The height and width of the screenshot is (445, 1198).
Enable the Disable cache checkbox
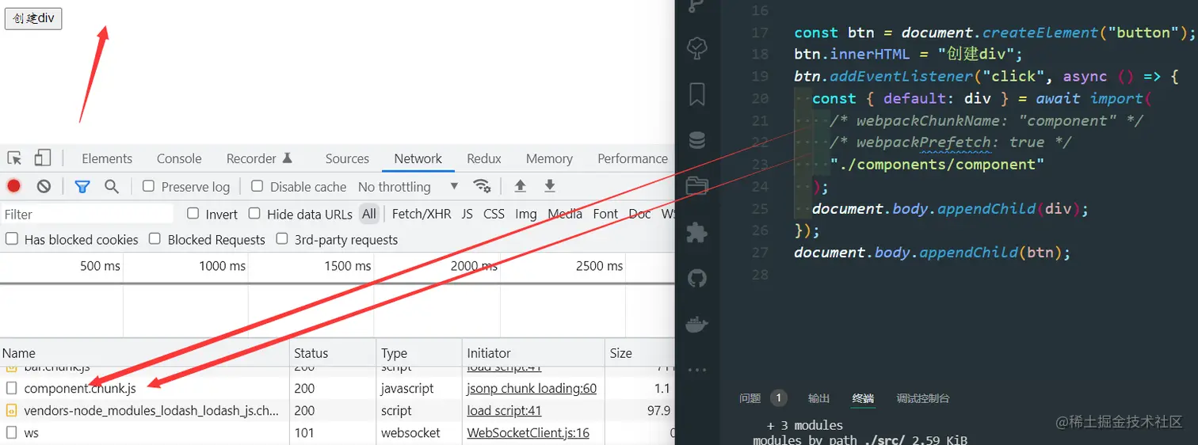257,187
